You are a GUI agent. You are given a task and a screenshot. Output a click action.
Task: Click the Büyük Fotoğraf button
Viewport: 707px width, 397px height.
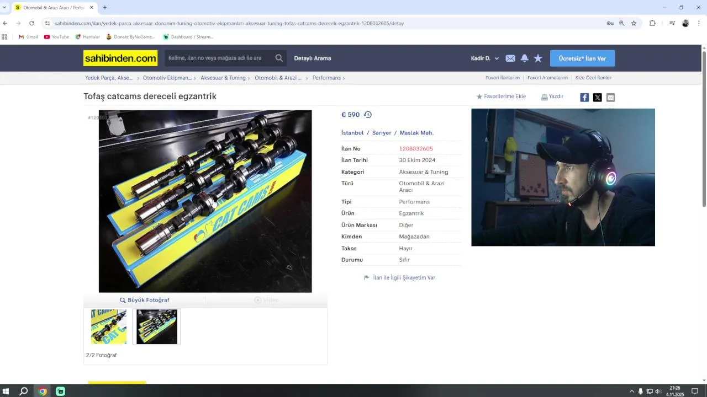pos(145,300)
